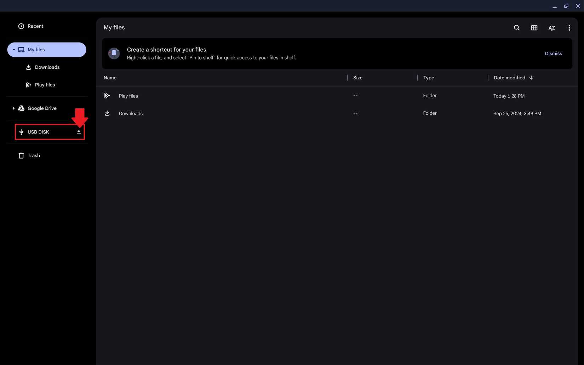Image resolution: width=584 pixels, height=365 pixels.
Task: Open USB DISK in the sidebar
Action: [x=38, y=132]
